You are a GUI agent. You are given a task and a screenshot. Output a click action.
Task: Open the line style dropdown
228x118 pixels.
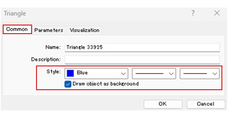point(154,73)
